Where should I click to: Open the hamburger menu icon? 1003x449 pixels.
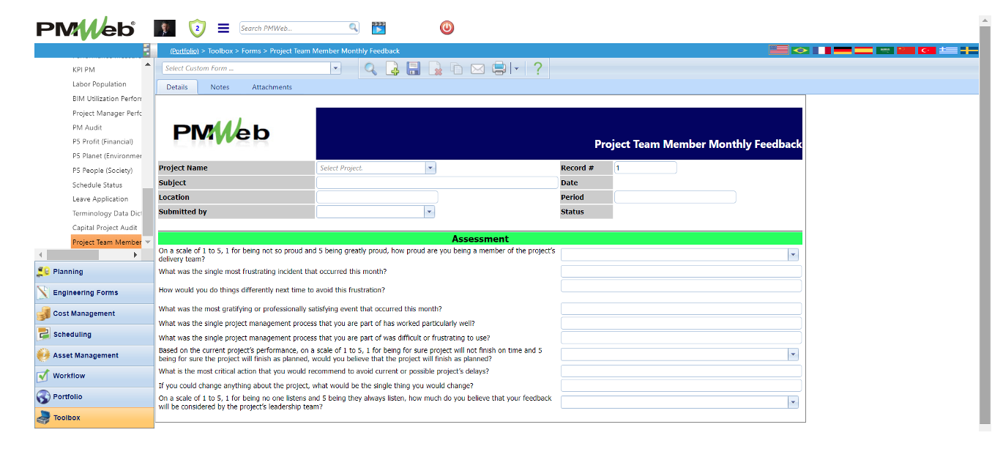pyautogui.click(x=223, y=28)
